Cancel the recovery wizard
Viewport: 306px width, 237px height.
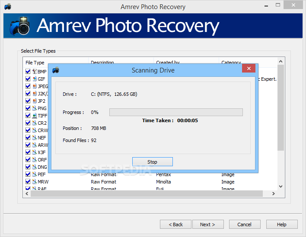click(x=245, y=224)
